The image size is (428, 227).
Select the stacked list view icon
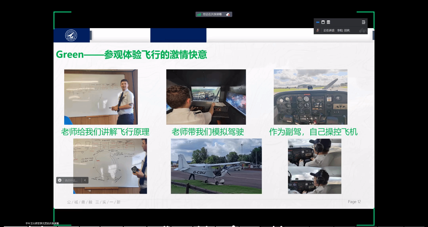(x=328, y=22)
